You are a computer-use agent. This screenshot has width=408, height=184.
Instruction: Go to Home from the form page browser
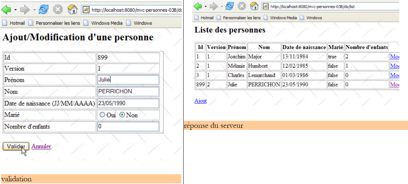tap(72, 10)
